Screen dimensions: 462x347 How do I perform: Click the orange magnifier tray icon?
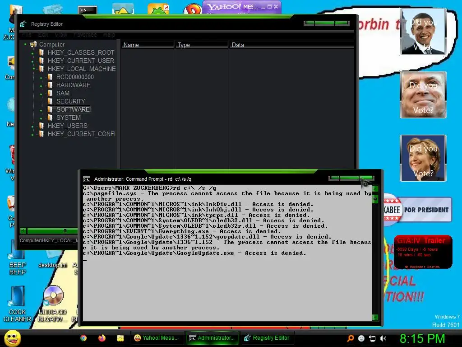tap(350, 338)
